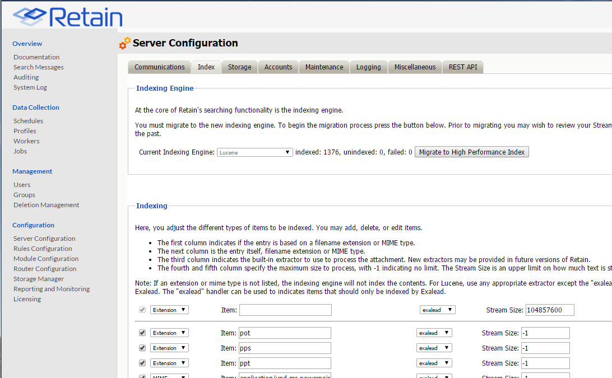Open Schedules in the sidebar
The width and height of the screenshot is (612, 378).
(x=28, y=121)
